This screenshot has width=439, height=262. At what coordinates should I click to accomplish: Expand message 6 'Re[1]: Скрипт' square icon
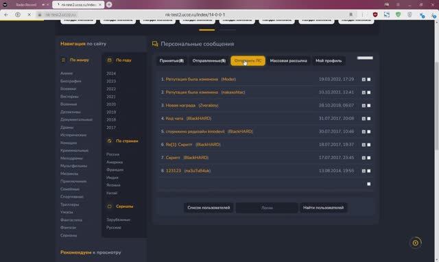[x=364, y=145]
